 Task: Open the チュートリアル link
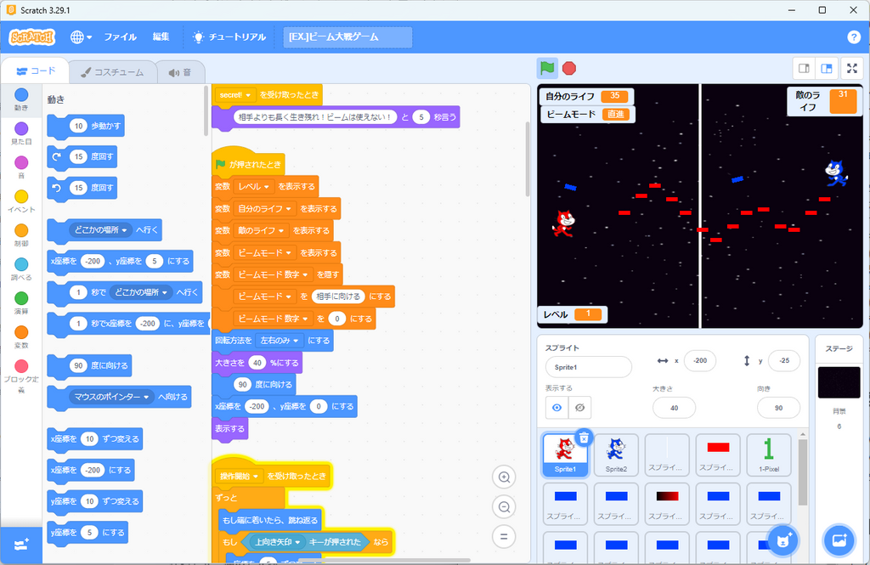click(x=229, y=37)
